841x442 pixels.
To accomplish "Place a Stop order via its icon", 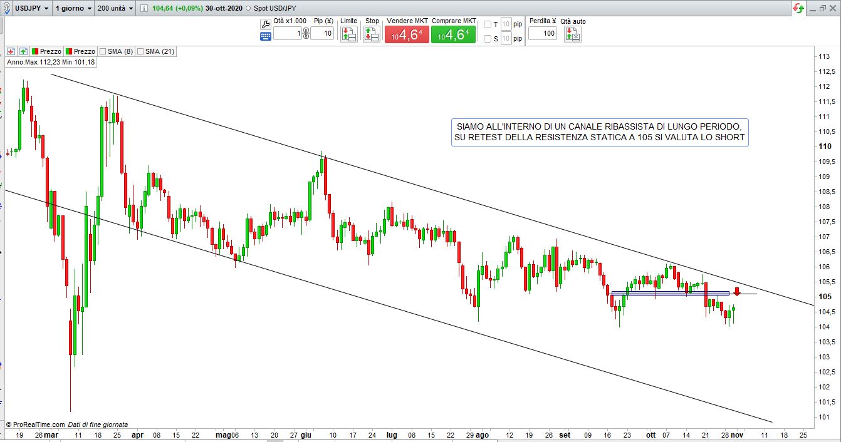I will (372, 35).
